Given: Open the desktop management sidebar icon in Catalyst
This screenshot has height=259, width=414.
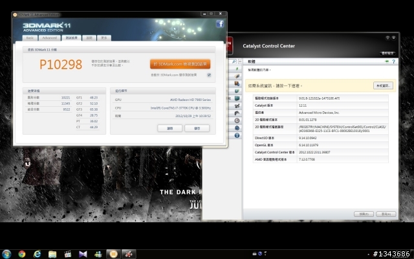Looking at the screenshot, I should [x=237, y=84].
